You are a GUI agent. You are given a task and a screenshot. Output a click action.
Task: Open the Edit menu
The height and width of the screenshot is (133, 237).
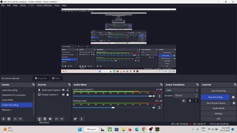coord(9,6)
